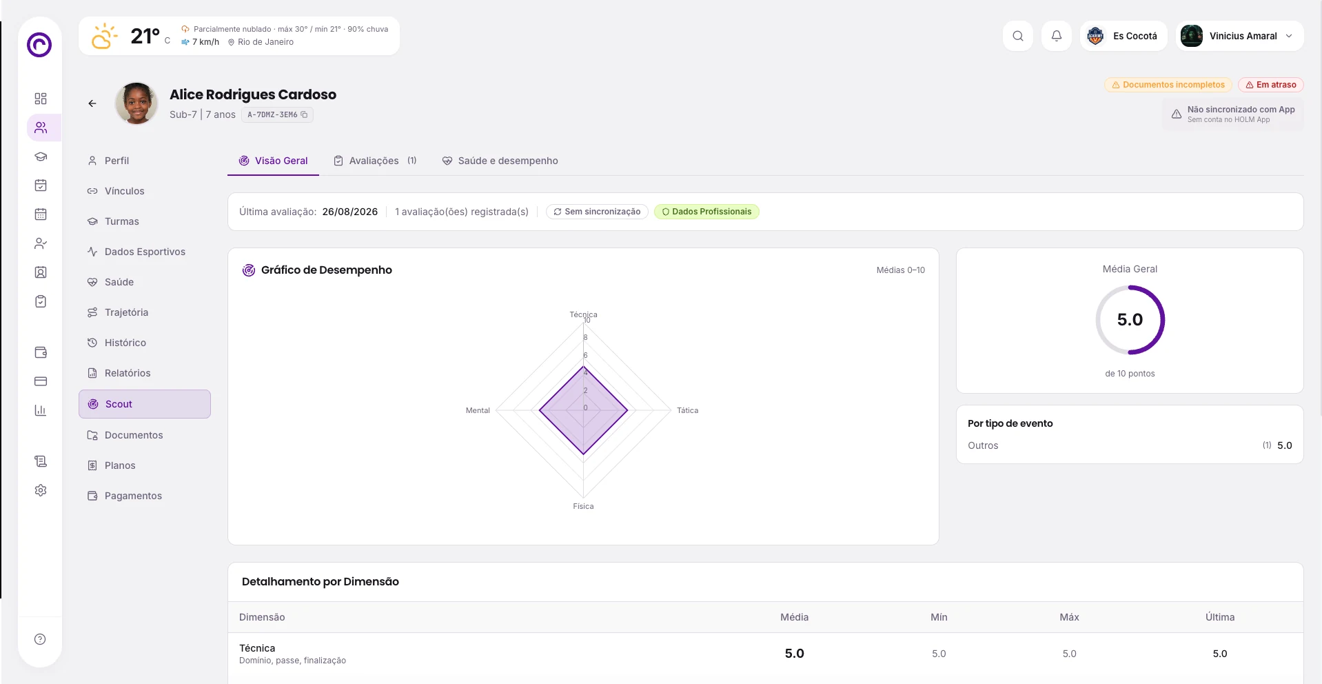The image size is (1322, 684).
Task: Open the wallet icon in sidebar
Action: tap(41, 352)
